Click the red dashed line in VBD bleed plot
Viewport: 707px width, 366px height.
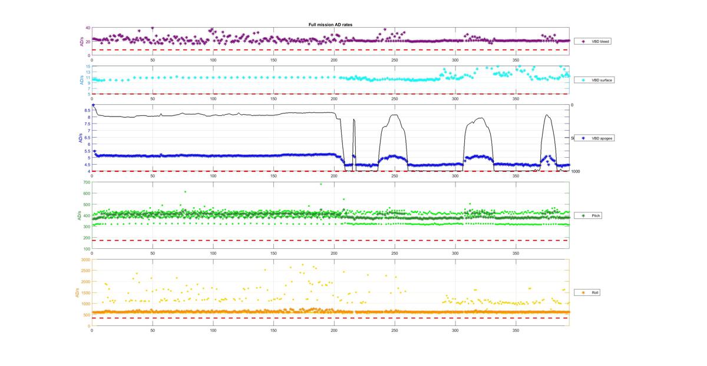[331, 50]
